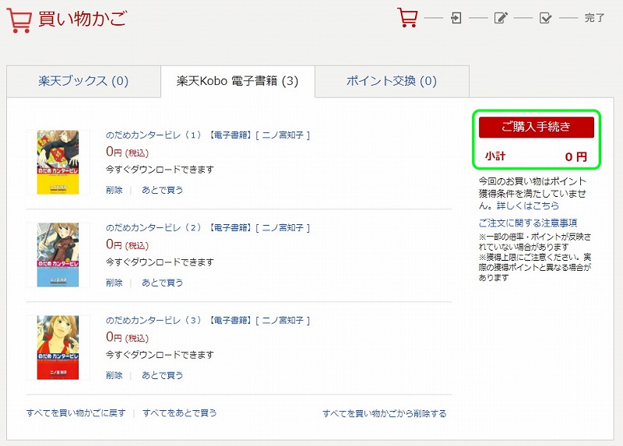Click volume 2 price 0円 (税込)

[x=127, y=244]
